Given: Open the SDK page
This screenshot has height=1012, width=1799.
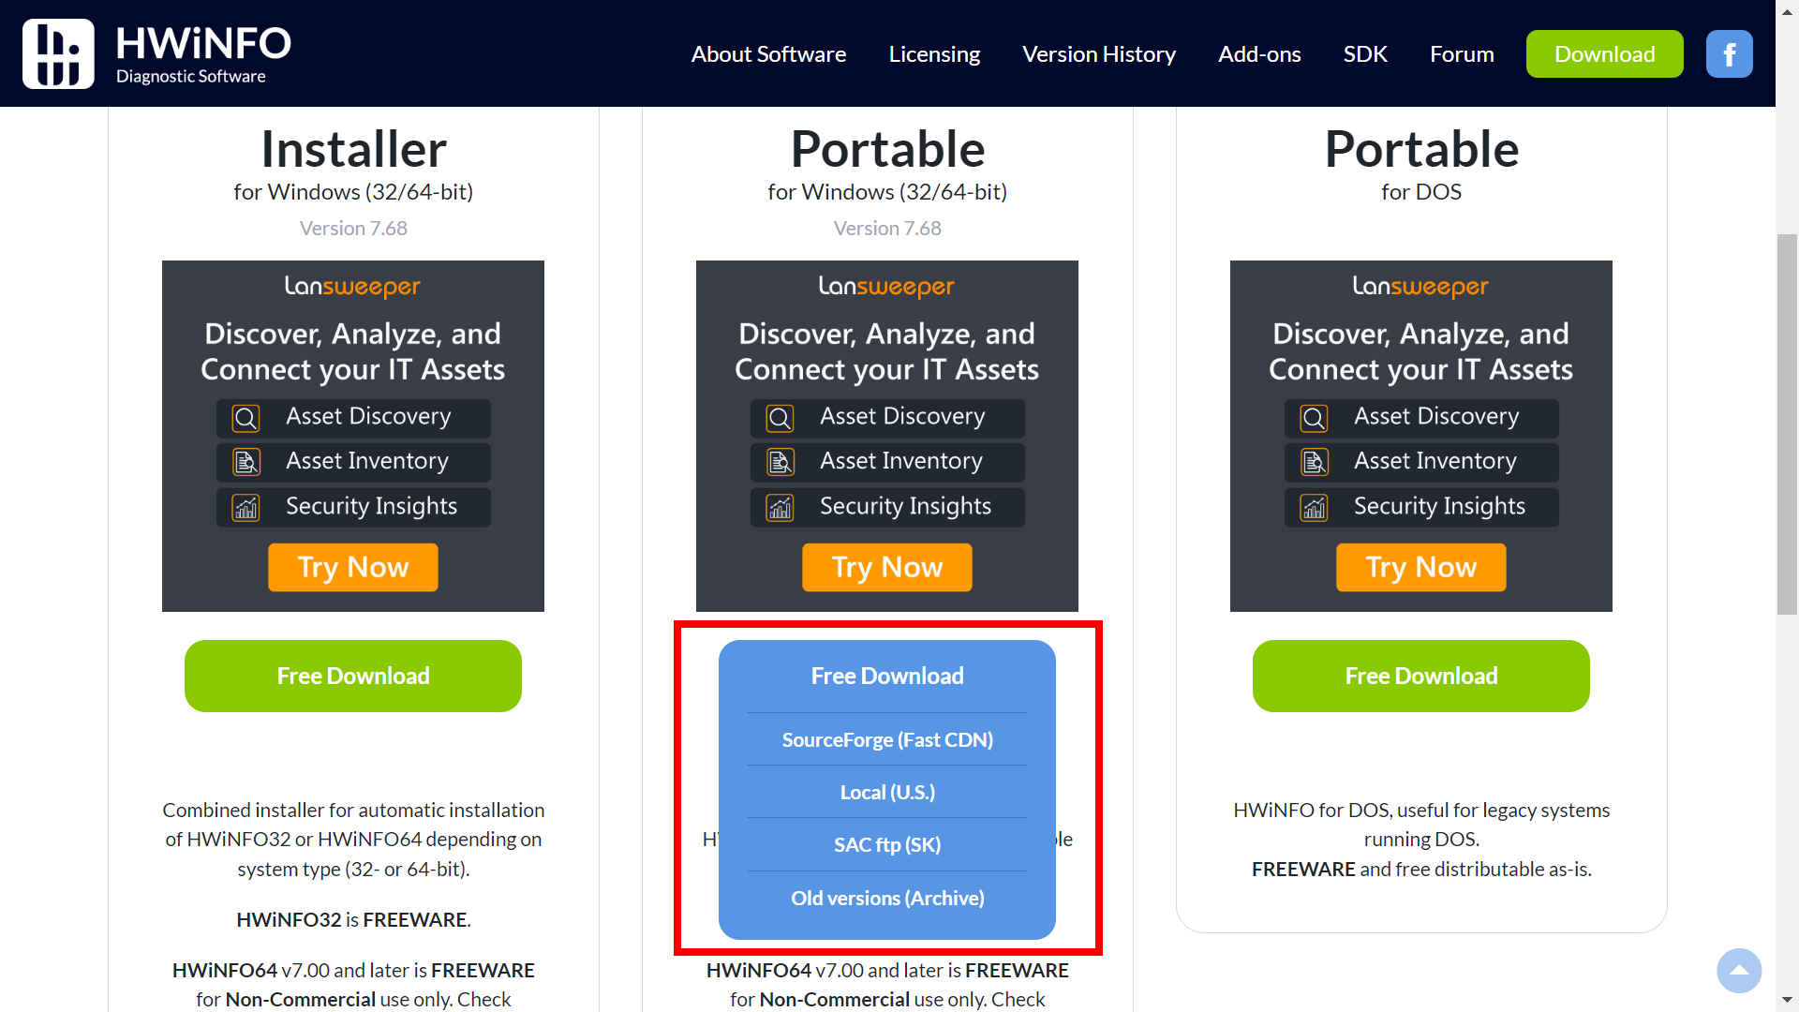Looking at the screenshot, I should click(x=1365, y=54).
